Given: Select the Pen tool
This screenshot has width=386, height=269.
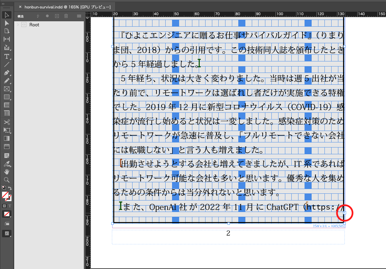Looking at the screenshot, I should click(x=7, y=73).
